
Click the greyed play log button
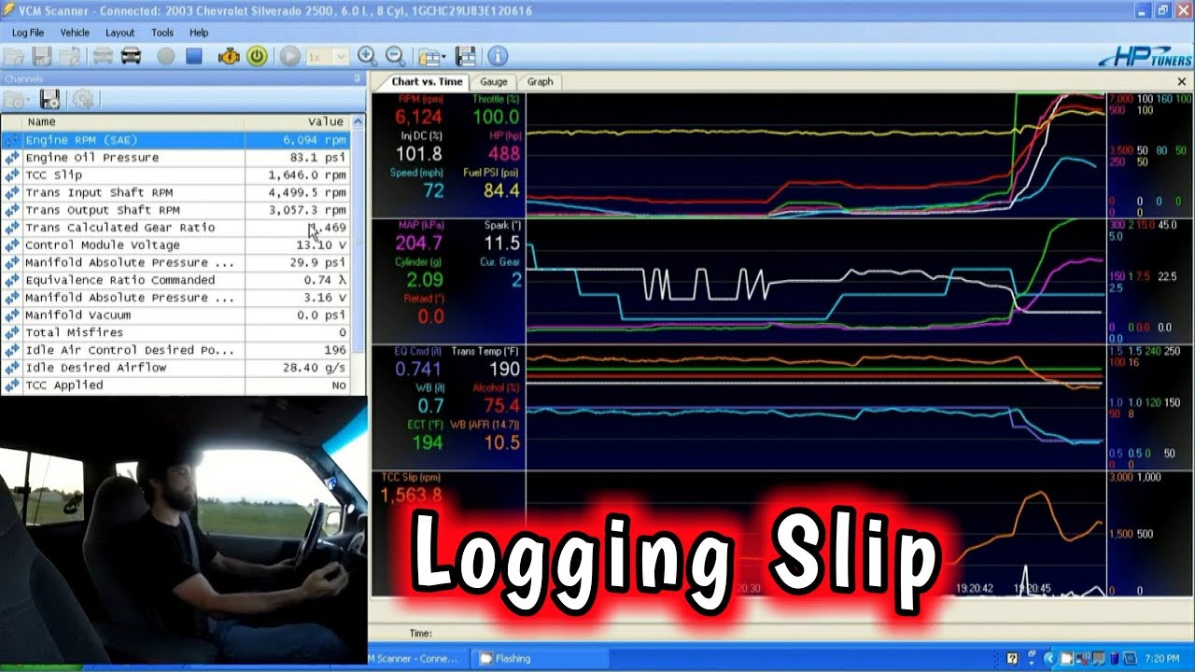tap(290, 56)
